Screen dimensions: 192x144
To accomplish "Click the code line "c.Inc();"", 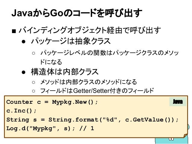I will pos(21,111).
